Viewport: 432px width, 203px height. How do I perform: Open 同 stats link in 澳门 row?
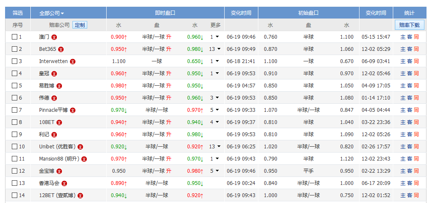(416, 37)
